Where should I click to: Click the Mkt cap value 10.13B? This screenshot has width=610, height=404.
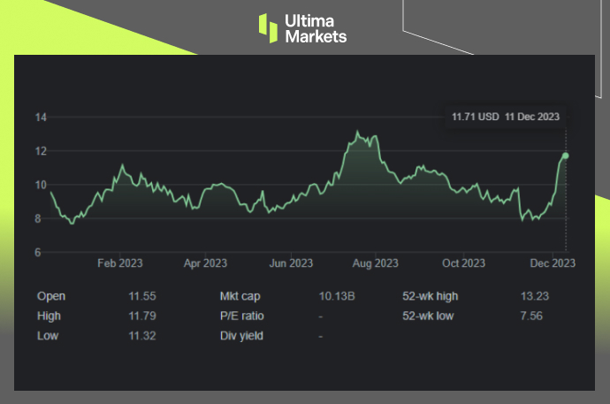click(x=336, y=296)
